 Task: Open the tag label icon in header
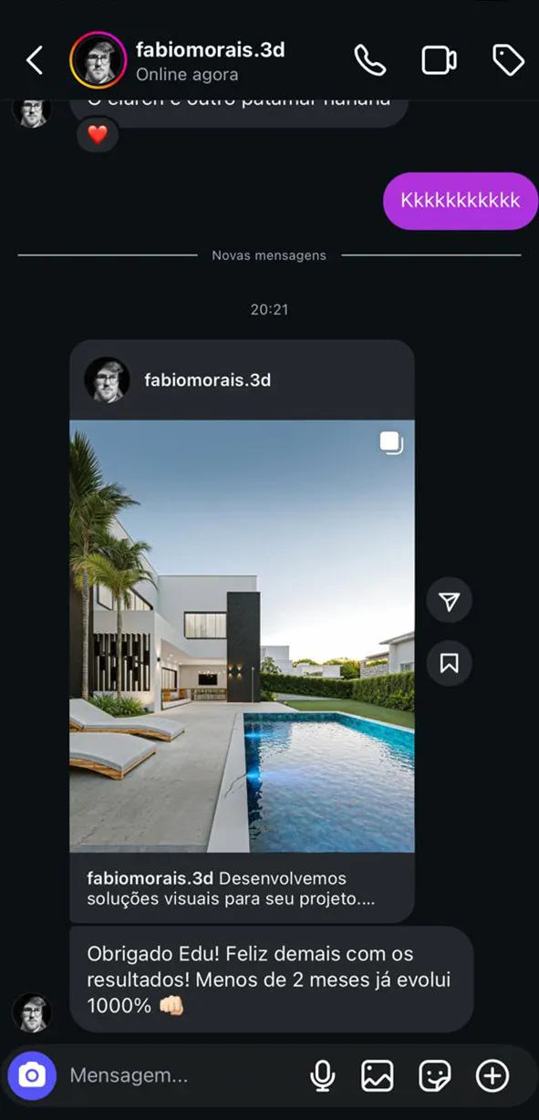click(508, 60)
